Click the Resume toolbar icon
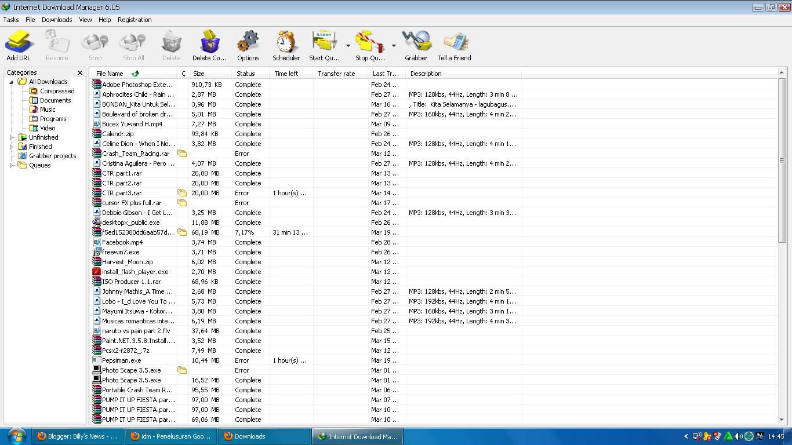The width and height of the screenshot is (792, 445). (57, 42)
